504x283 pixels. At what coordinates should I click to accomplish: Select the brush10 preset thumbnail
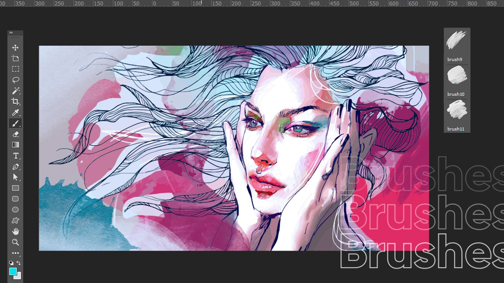(457, 75)
